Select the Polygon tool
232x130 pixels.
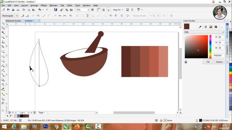(x=3, y=61)
